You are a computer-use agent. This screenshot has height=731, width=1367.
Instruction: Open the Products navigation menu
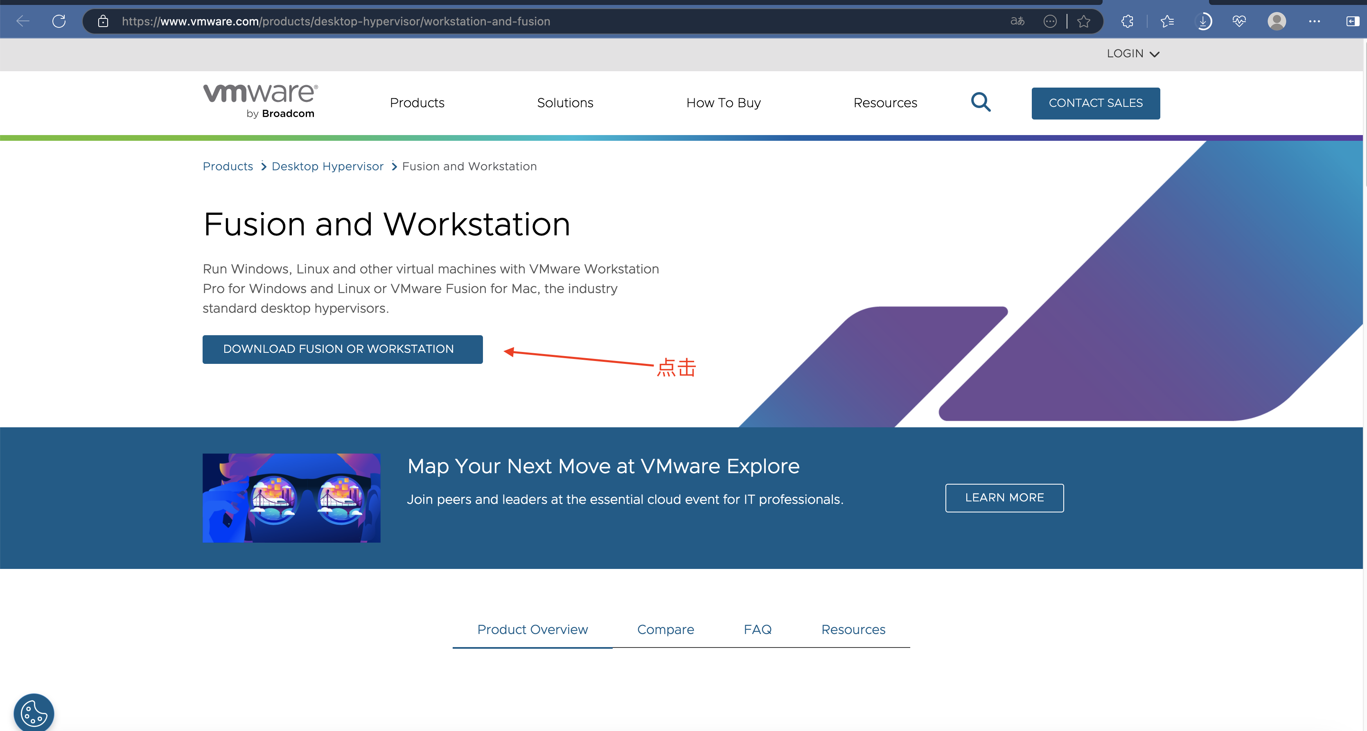tap(417, 102)
